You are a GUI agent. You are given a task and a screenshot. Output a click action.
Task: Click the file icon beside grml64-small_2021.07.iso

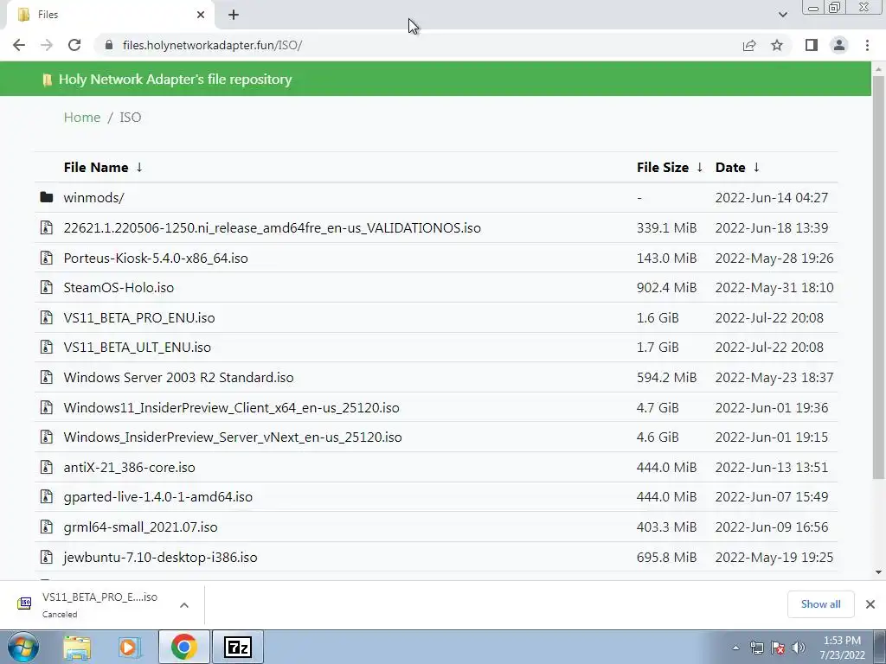click(x=47, y=527)
